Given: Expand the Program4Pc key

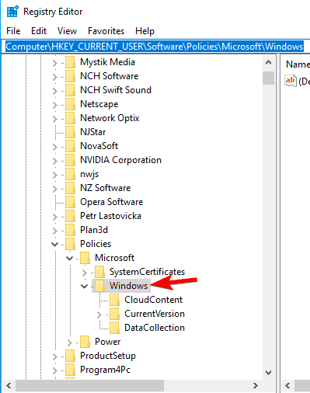Looking at the screenshot, I should point(54,370).
